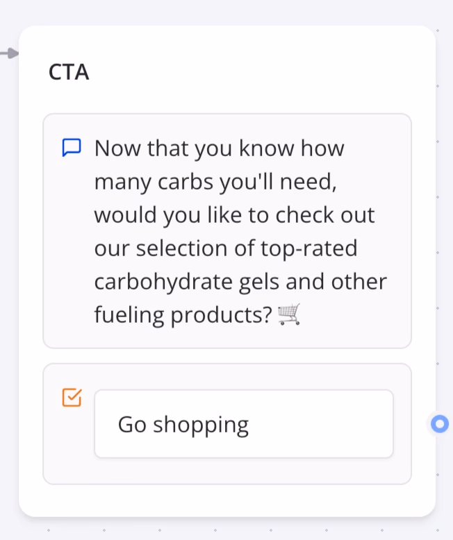Click the shopping cart emoji
The height and width of the screenshot is (540, 453).
289,315
